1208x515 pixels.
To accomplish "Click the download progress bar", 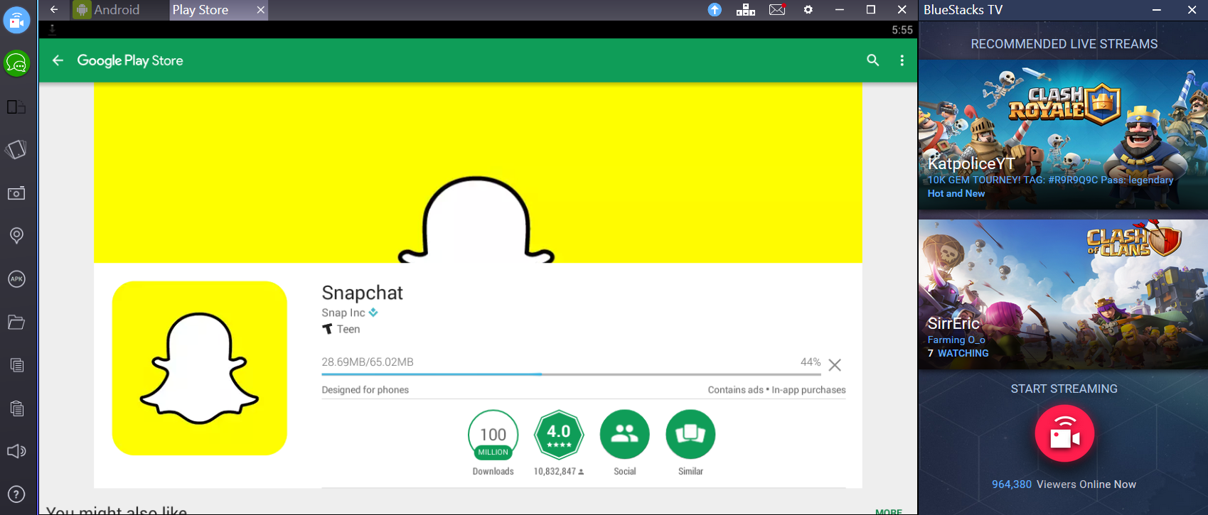I will [x=571, y=374].
